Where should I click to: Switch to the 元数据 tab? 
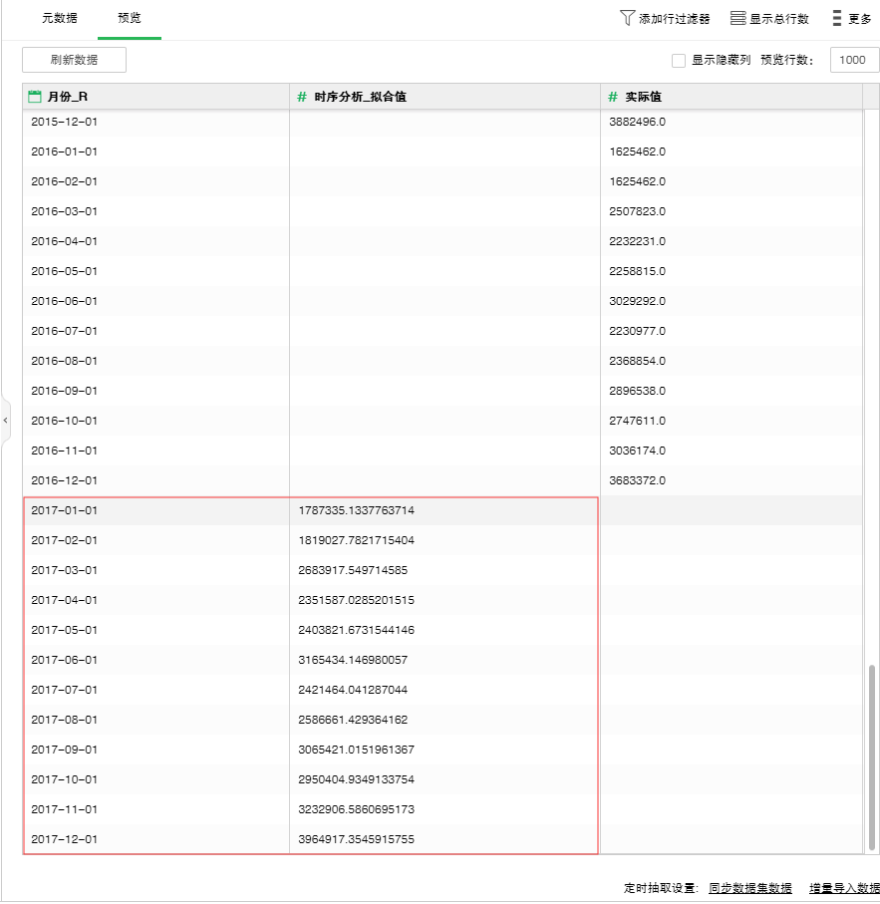pos(59,18)
